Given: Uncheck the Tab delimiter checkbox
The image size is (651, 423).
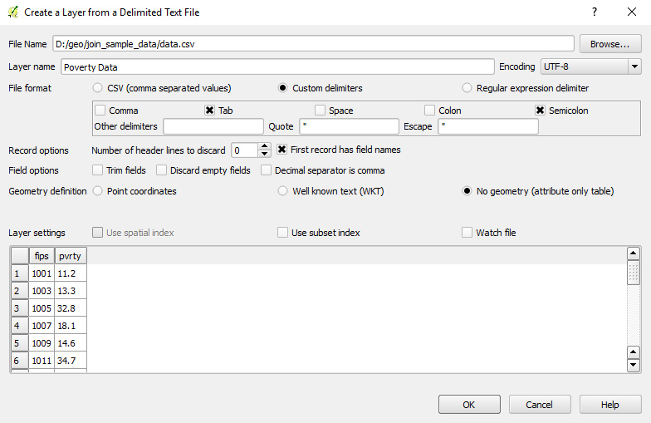Looking at the screenshot, I should (209, 110).
